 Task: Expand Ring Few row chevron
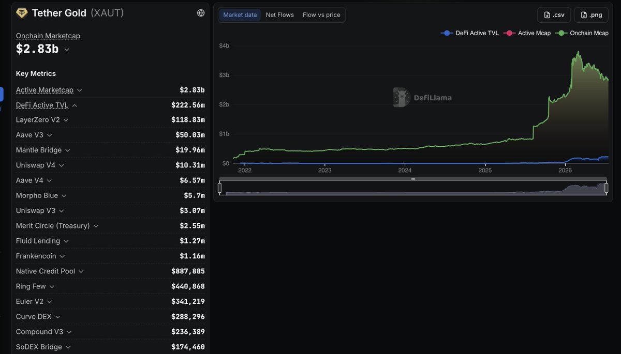click(52, 286)
